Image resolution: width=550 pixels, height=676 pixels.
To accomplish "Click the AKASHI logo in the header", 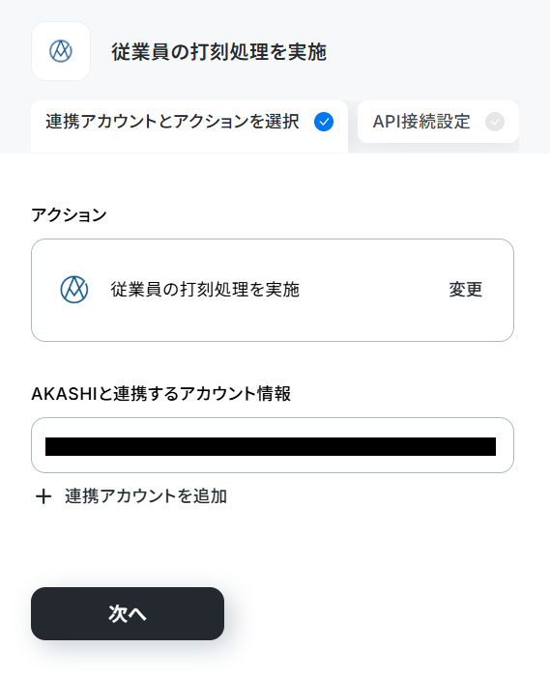I will (x=61, y=51).
